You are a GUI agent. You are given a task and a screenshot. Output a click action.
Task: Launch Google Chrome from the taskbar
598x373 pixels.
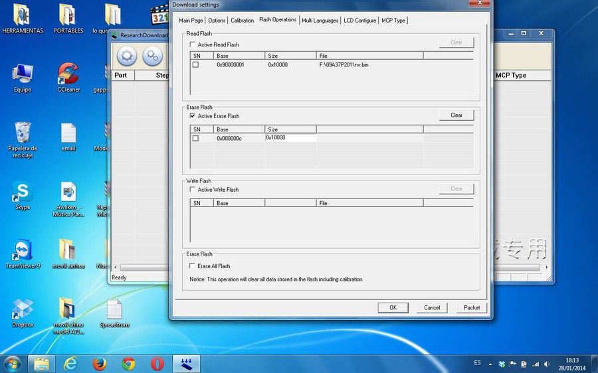128,364
